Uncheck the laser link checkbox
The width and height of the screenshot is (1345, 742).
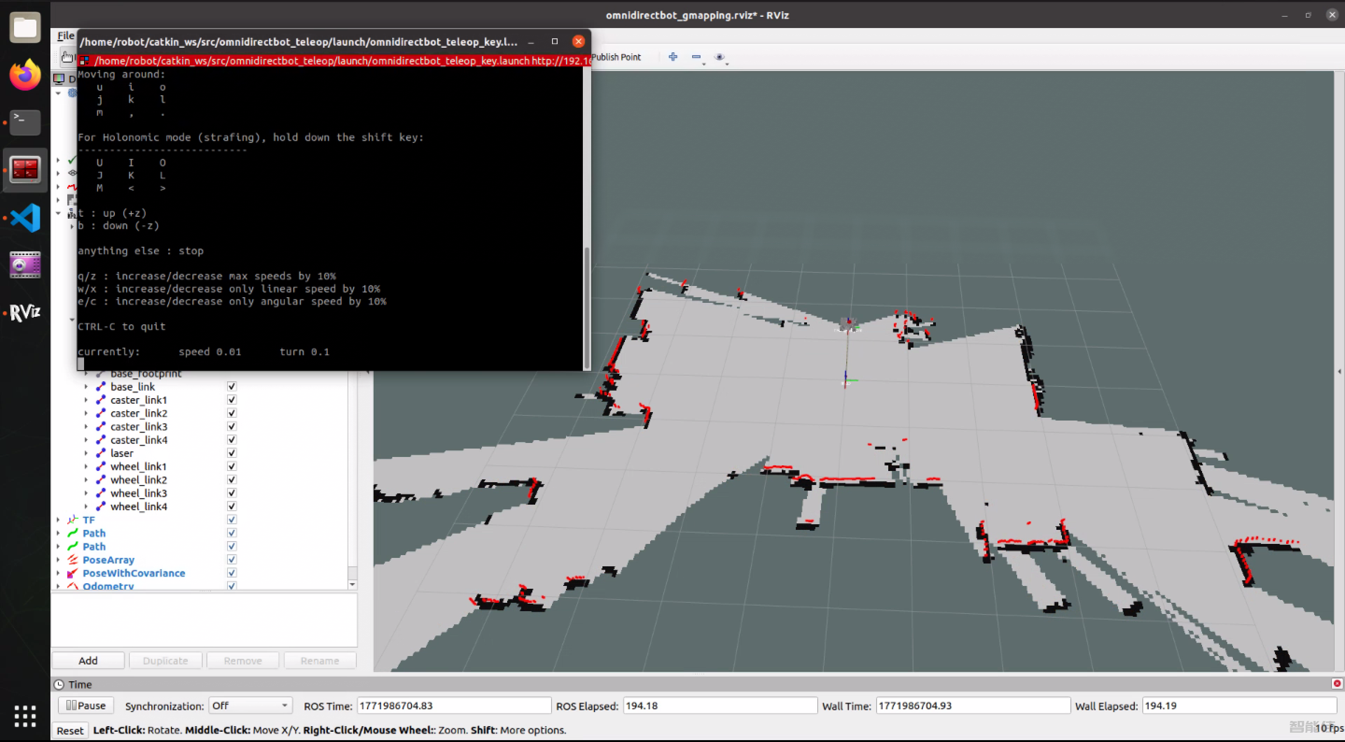coord(232,453)
